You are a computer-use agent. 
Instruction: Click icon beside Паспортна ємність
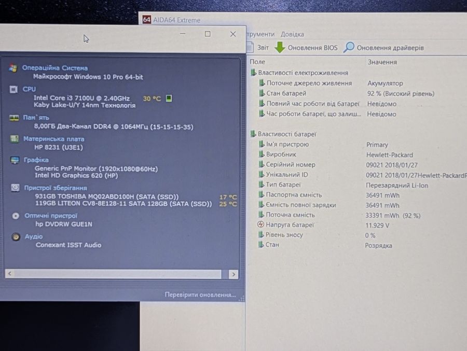(261, 195)
